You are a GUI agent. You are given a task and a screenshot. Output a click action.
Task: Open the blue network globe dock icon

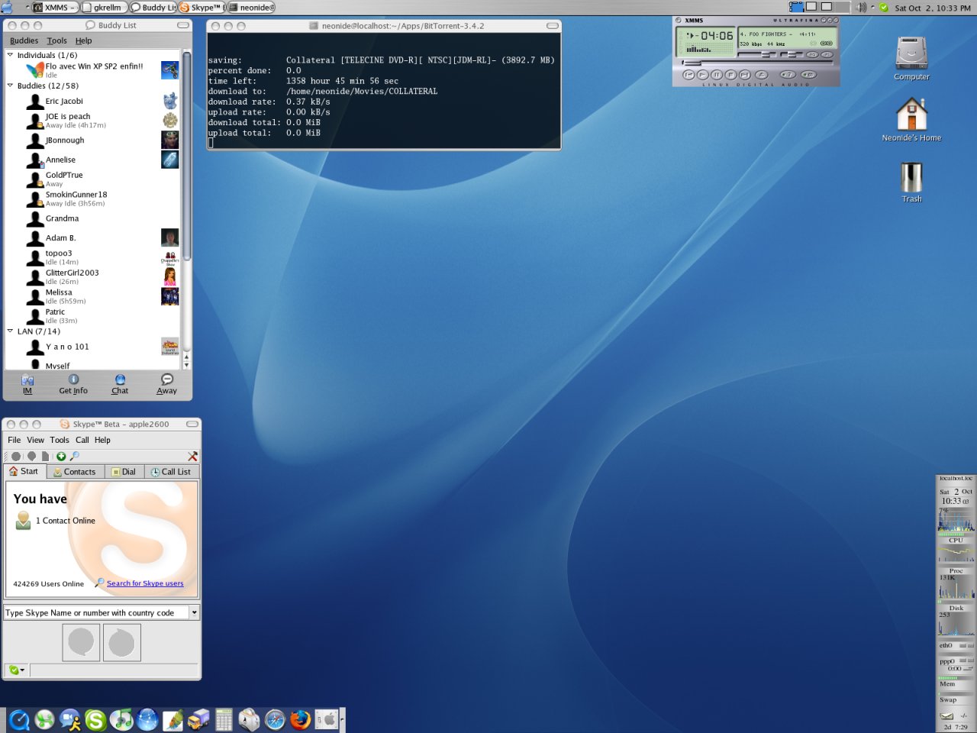coord(147,719)
